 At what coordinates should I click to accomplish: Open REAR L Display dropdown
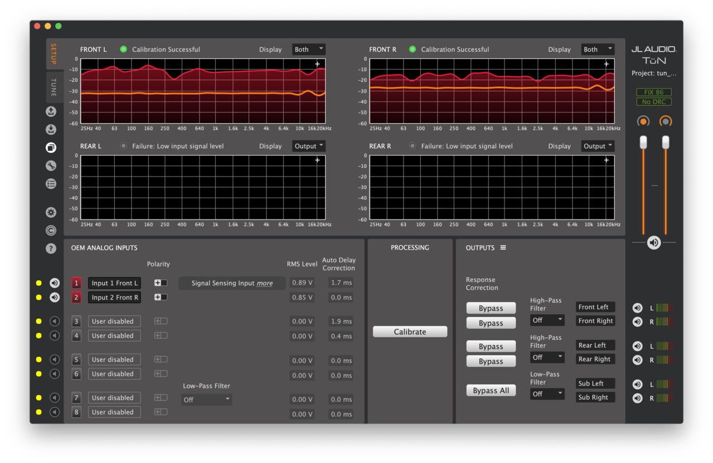tap(308, 146)
